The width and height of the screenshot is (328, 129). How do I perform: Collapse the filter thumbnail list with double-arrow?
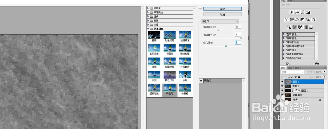[x=200, y=9]
